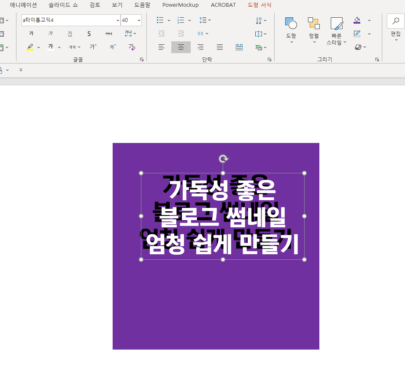Viewport: 405px width, 385px height.
Task: Click the white thumbnail title text
Action: pyautogui.click(x=223, y=217)
